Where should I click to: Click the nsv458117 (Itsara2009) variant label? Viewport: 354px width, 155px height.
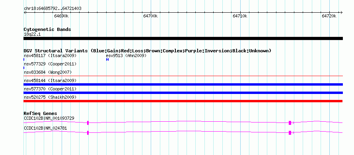point(50,55)
